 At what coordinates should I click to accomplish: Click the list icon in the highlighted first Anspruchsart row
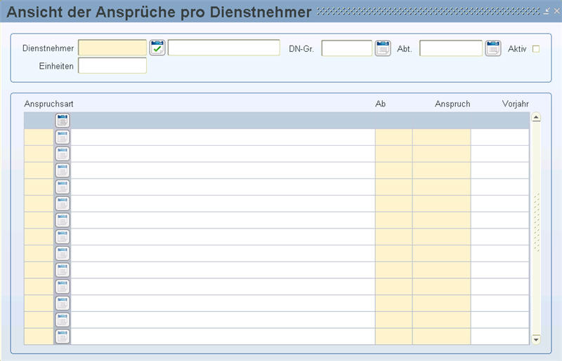click(63, 121)
